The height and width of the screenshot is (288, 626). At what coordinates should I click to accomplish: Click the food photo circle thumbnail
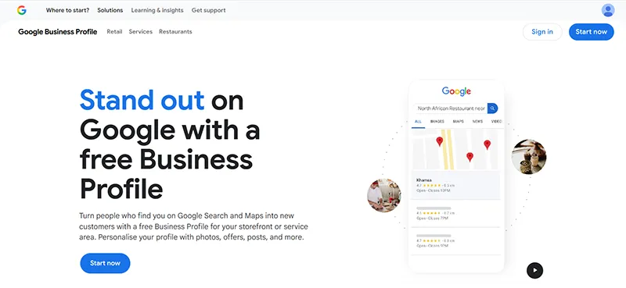click(529, 157)
